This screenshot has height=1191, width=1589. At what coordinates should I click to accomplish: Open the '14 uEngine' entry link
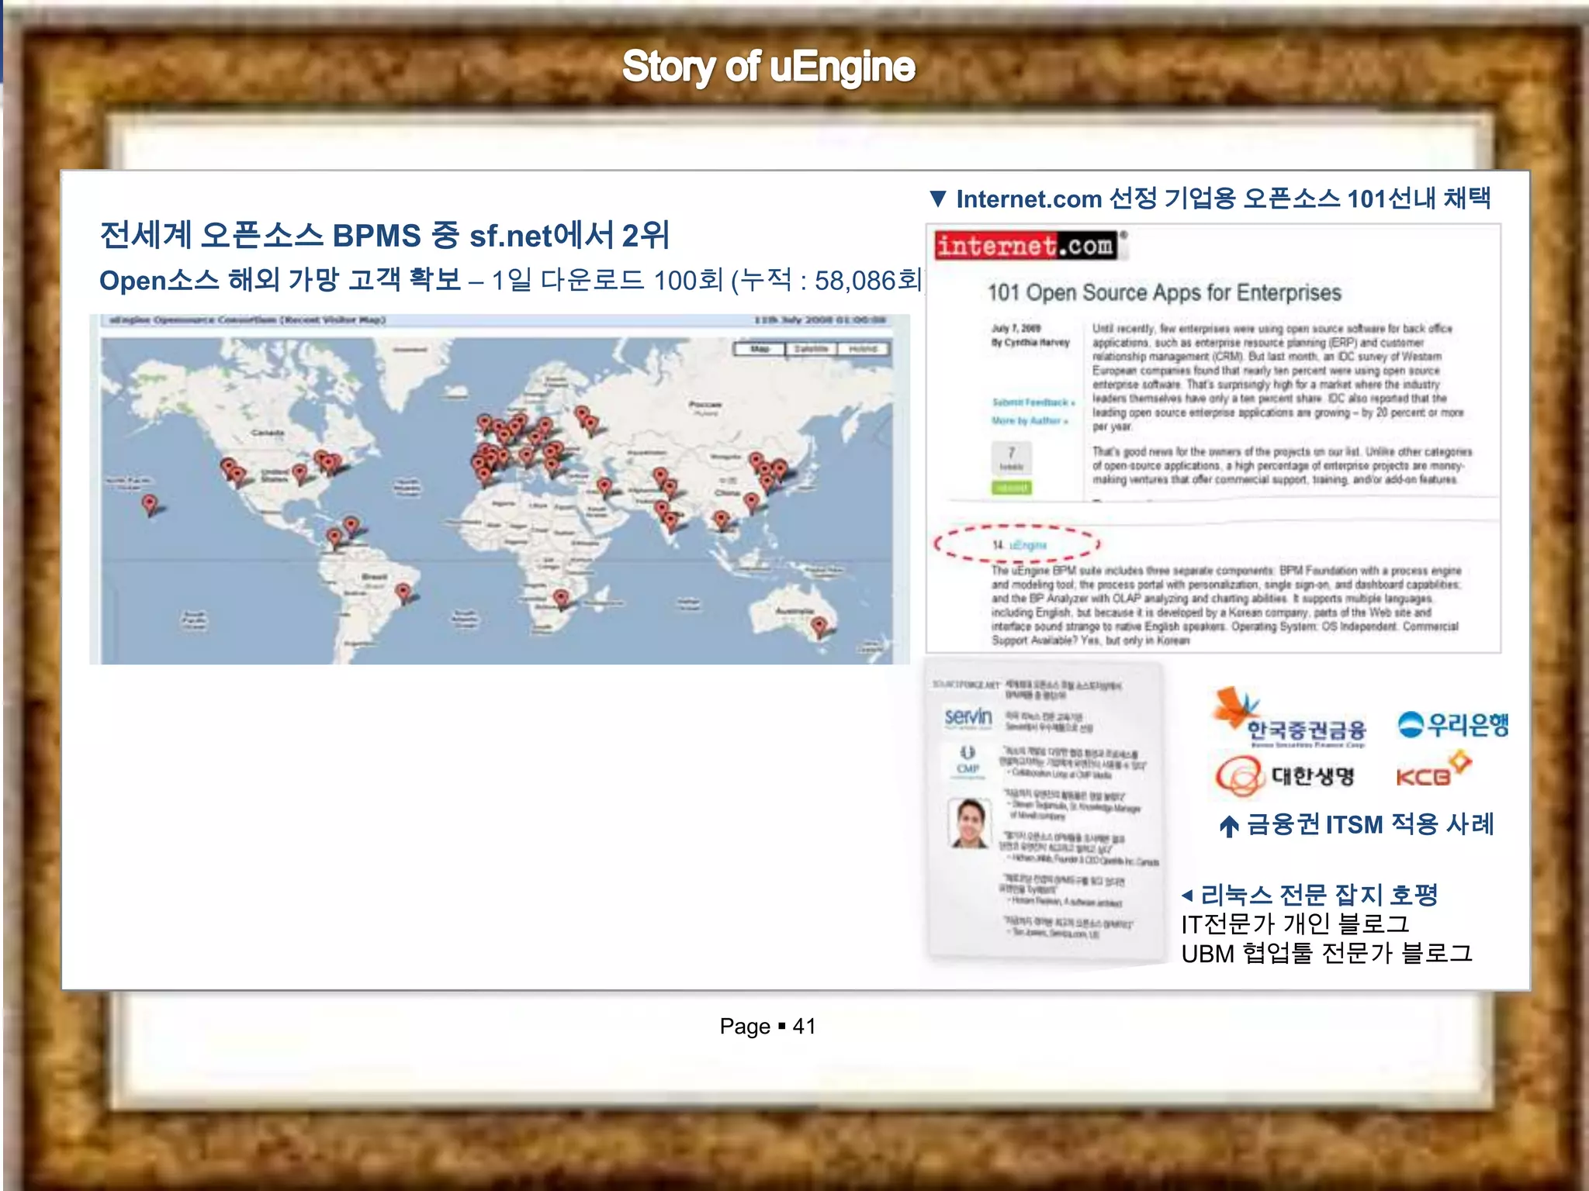pos(1019,545)
